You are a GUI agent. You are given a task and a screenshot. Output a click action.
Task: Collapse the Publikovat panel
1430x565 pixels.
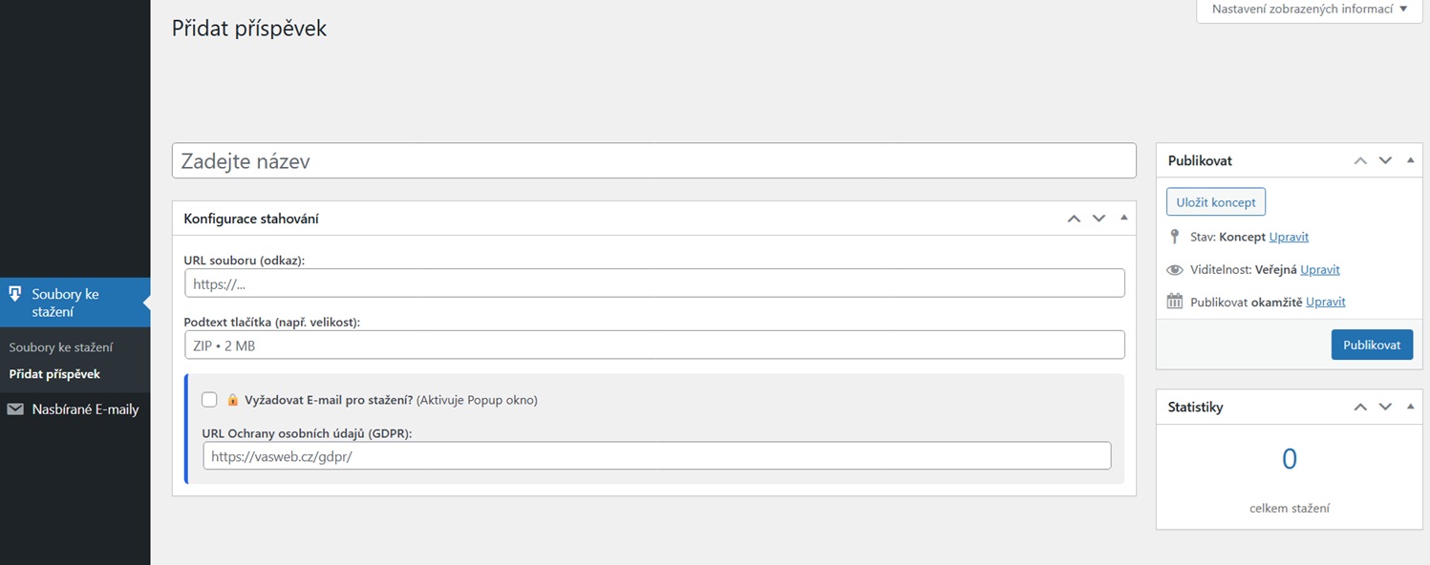coord(1410,160)
